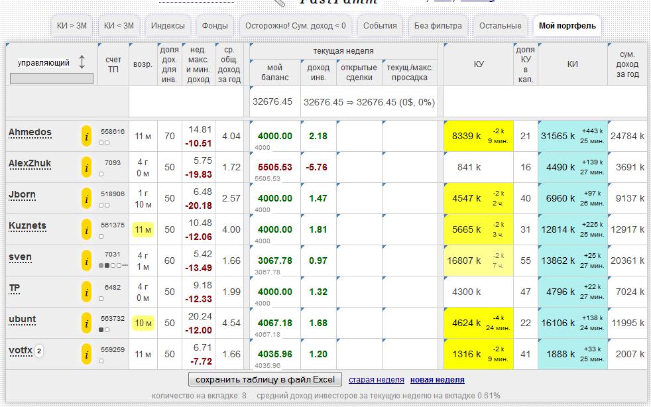Click the открытые сделки column header
Viewport: 651px width, 407px height.
pos(359,72)
